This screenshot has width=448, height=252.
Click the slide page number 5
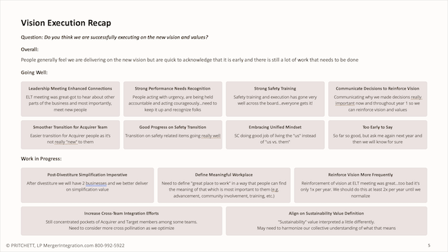(x=429, y=245)
